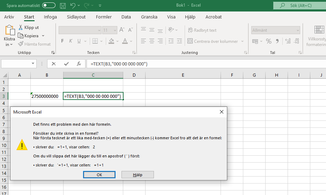Go to the Visa tab
The image size is (326, 195).
click(171, 17)
